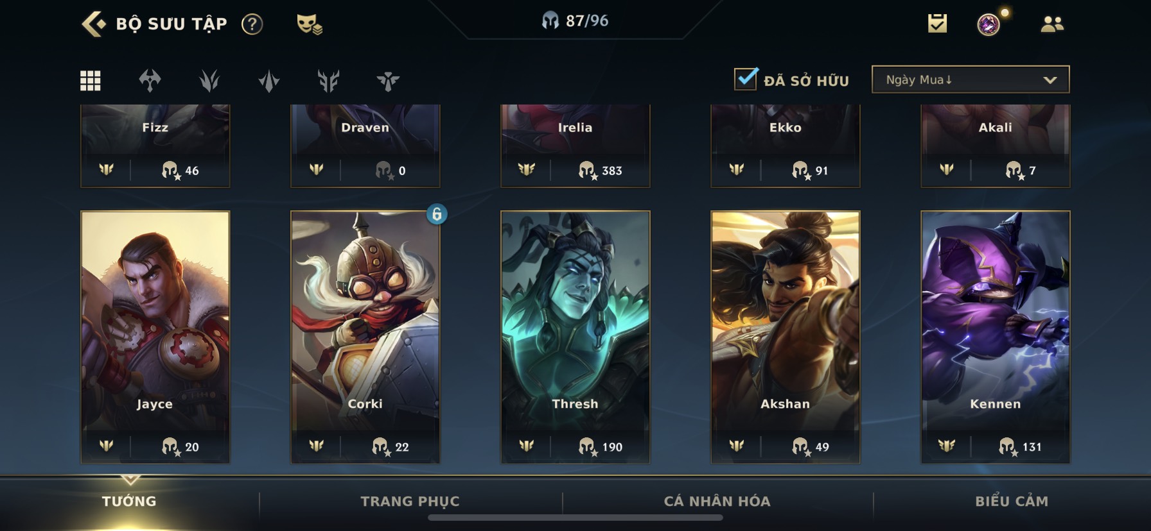Viewport: 1151px width, 531px height.
Task: Switch to the Cá Nhân Hóa tab
Action: 717,501
